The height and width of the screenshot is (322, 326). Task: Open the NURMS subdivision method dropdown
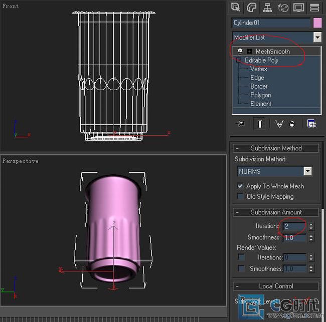click(x=307, y=171)
